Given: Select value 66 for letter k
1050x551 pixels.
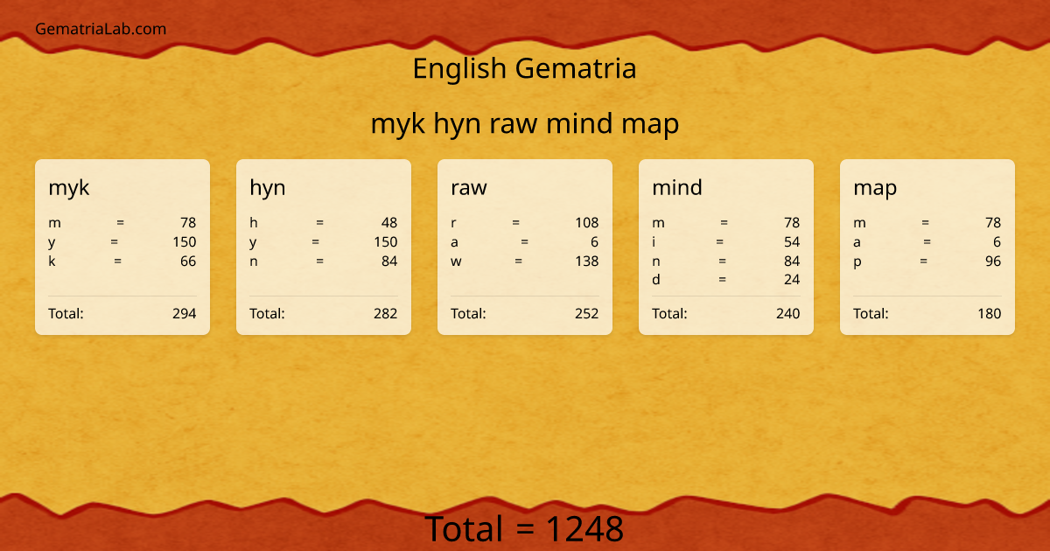Looking at the screenshot, I should pos(188,262).
